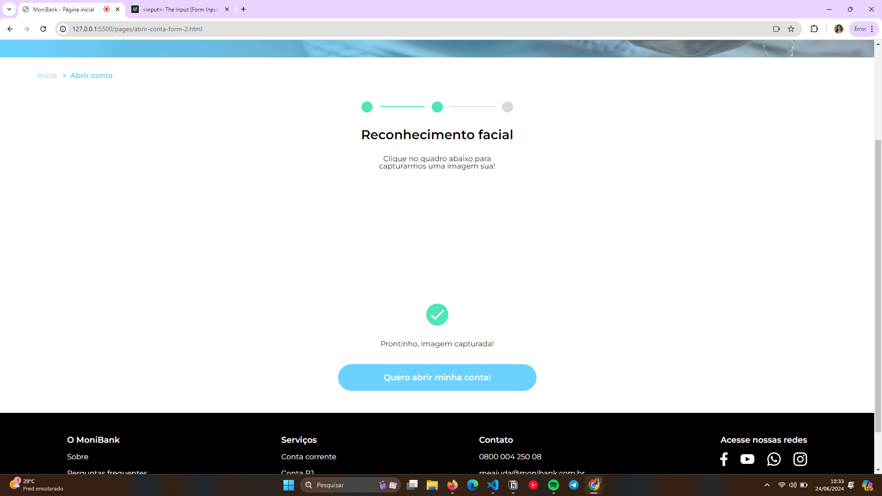
Task: Open the Copilot icon in taskbar corner
Action: pos(867,485)
